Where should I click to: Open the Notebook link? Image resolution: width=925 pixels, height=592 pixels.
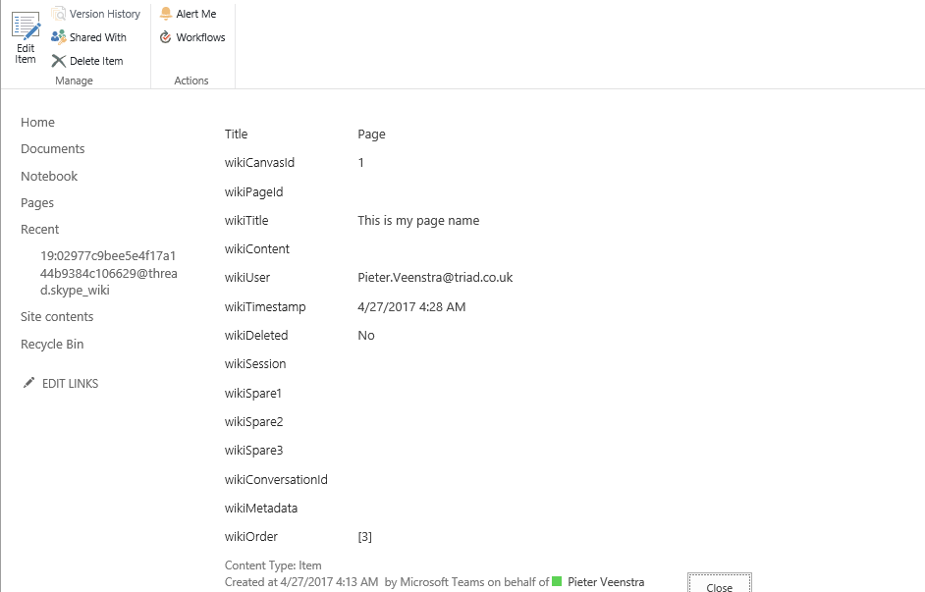(49, 177)
